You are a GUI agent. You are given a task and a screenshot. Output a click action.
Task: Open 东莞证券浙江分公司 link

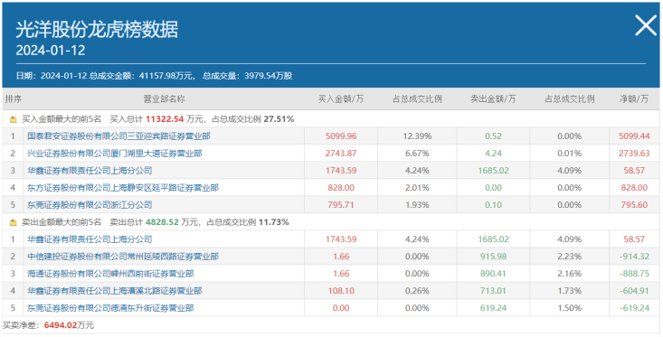[x=90, y=205]
